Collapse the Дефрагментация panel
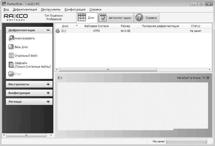Viewport: 215px width, 146px height. click(48, 30)
